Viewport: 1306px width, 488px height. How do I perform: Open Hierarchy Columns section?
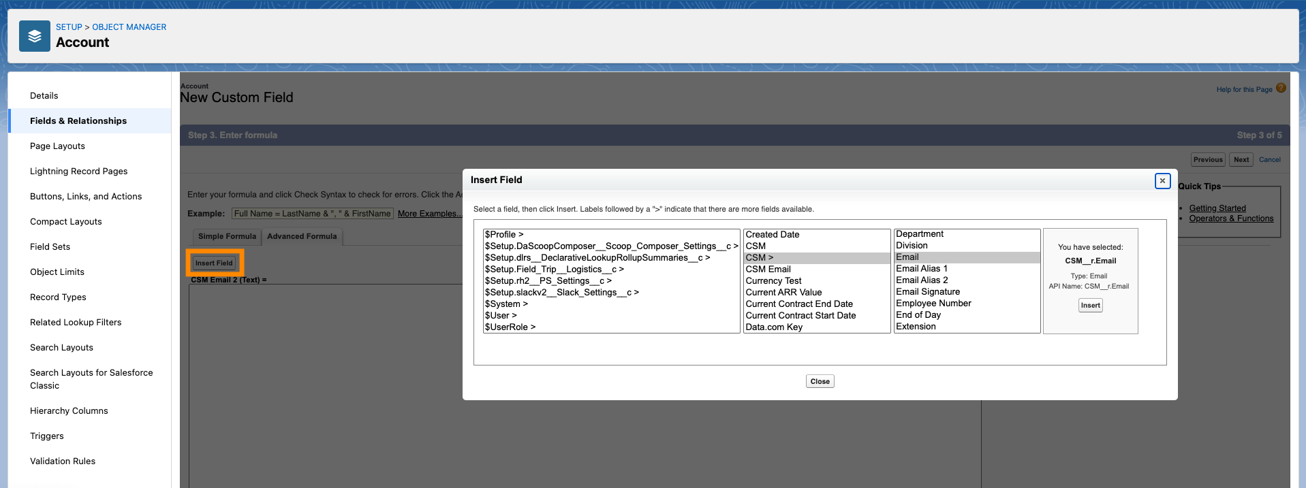pyautogui.click(x=69, y=411)
